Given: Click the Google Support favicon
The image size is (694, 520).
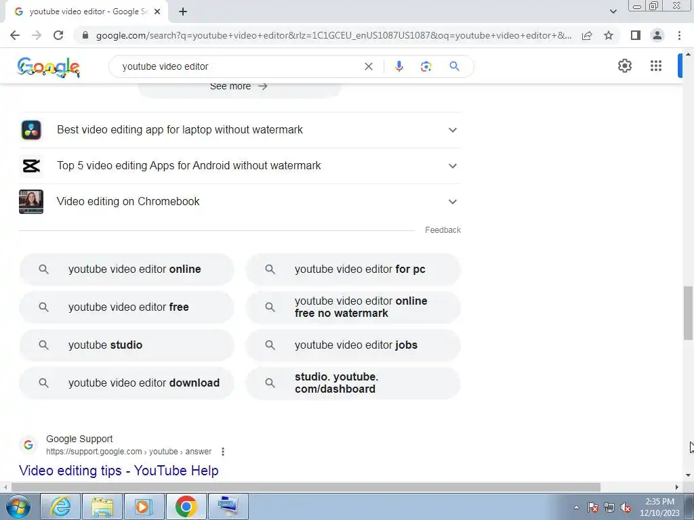Looking at the screenshot, I should click(28, 445).
